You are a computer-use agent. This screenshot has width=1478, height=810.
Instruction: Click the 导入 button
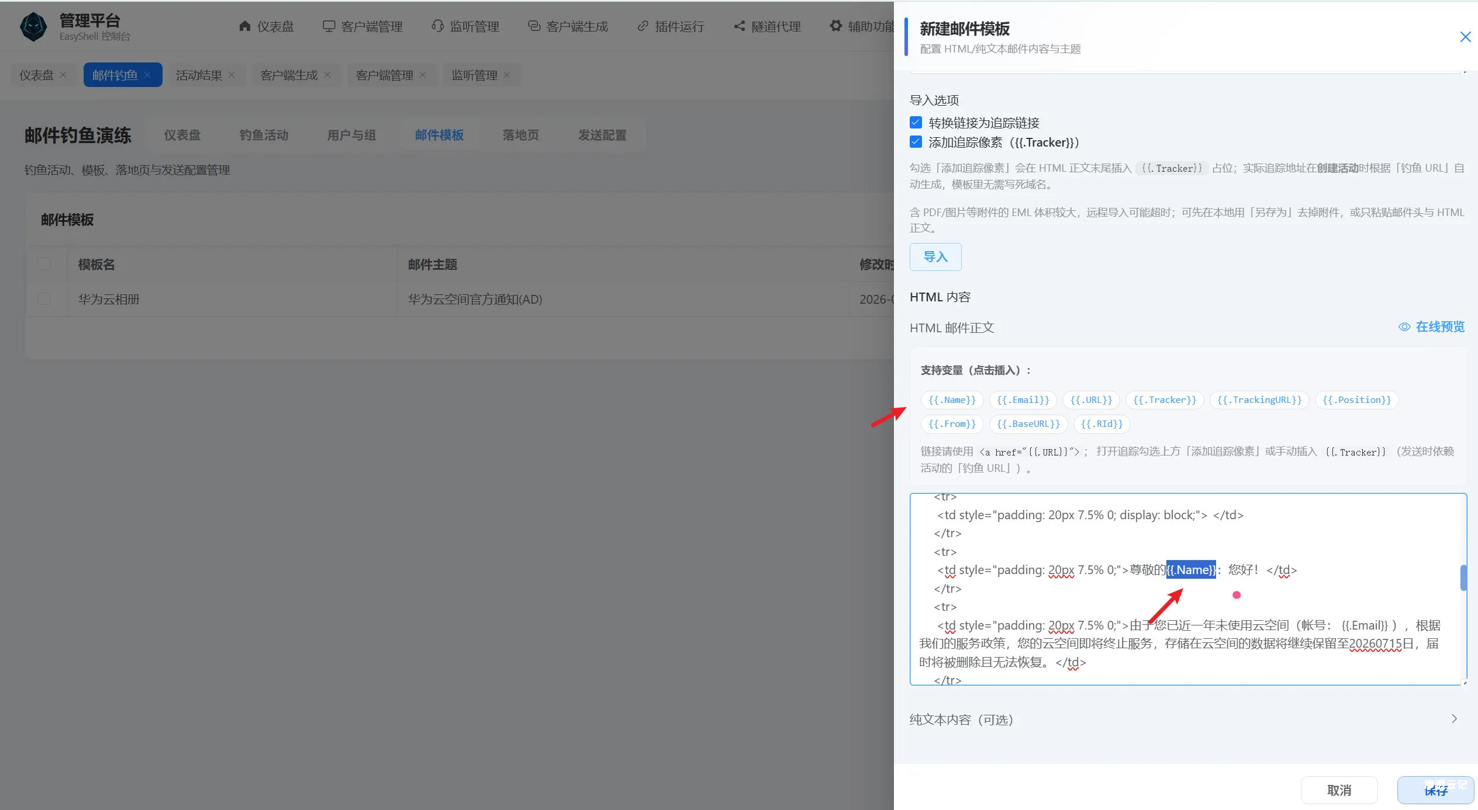[x=935, y=256]
